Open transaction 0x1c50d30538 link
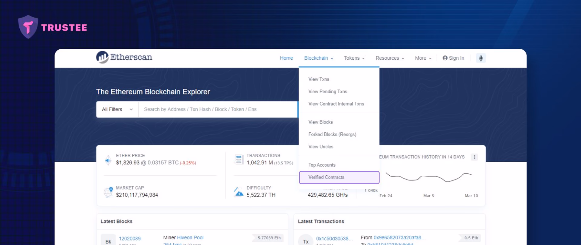This screenshot has width=581, height=245. point(334,239)
